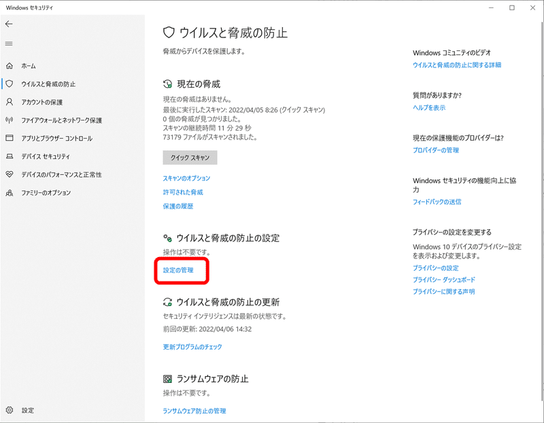Screen dimensions: 544x423
Task: Click the ランサムウェアの防止 heading
Action: pos(213,379)
